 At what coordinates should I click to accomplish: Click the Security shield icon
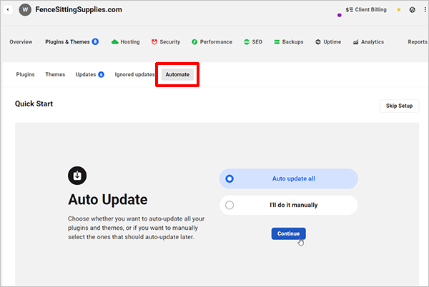click(154, 42)
